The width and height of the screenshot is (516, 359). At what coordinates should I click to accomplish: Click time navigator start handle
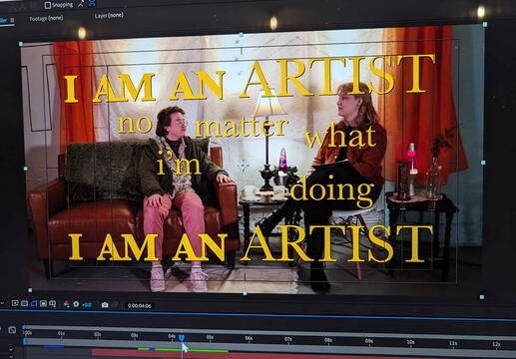click(24, 327)
